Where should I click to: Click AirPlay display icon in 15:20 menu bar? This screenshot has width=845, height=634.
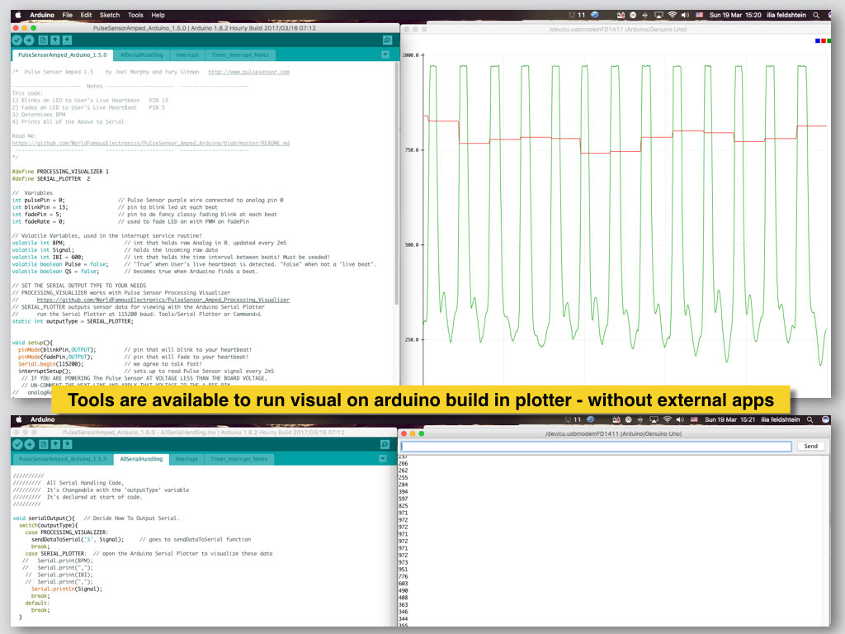click(659, 15)
